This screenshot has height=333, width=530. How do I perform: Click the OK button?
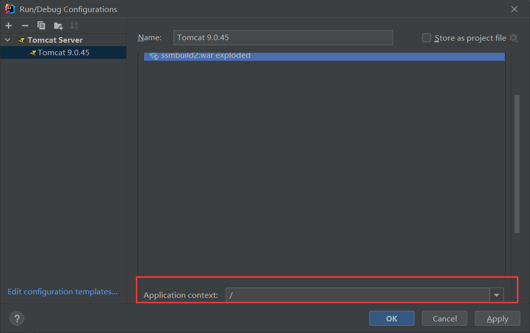pos(392,318)
